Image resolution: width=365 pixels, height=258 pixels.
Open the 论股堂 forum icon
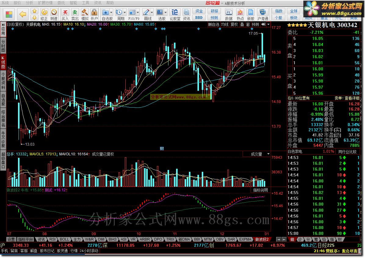click(175, 12)
